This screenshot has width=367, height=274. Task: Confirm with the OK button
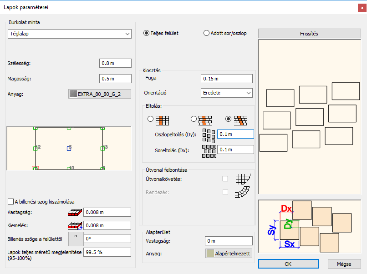coord(288,264)
